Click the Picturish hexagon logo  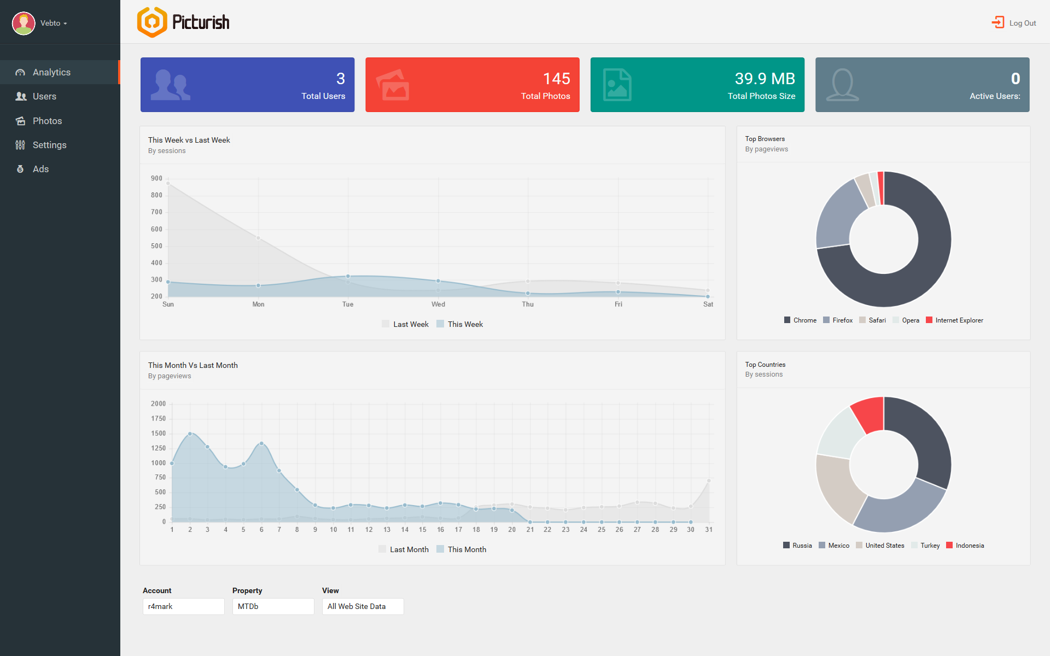tap(151, 22)
